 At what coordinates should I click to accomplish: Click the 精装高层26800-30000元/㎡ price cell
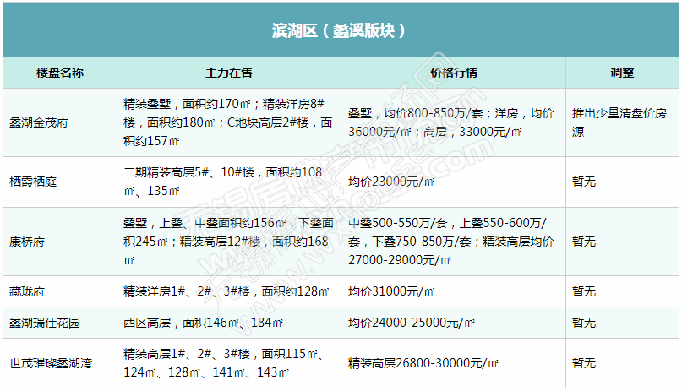click(x=423, y=363)
